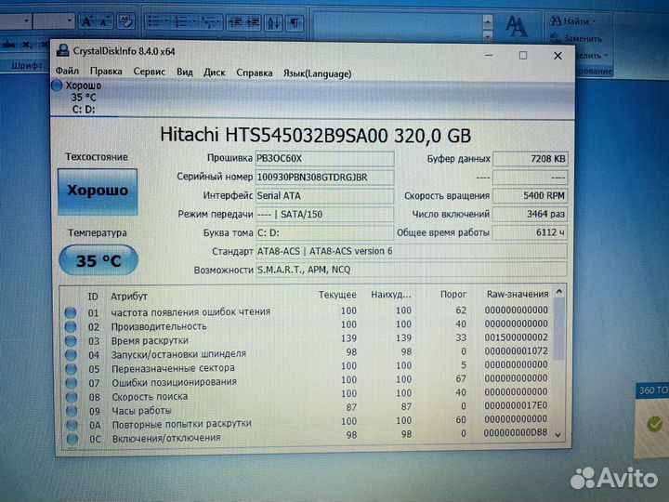The width and height of the screenshot is (669, 502).
Task: Click the status icon for attribute 03
Action: click(71, 340)
